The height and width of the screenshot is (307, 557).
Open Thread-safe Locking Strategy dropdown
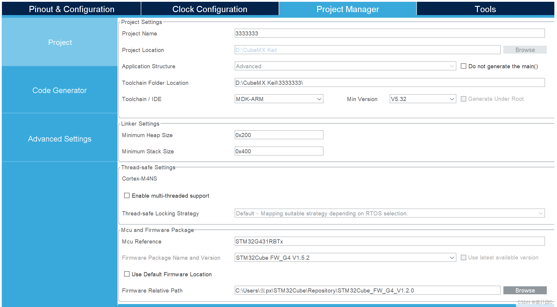(390, 213)
